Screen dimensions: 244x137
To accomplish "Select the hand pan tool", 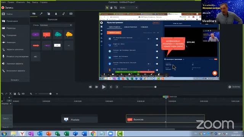I will [111, 8].
